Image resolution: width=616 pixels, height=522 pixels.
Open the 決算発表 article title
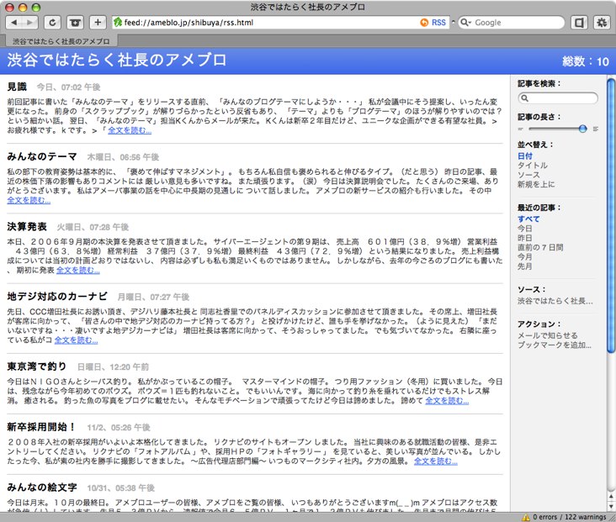[27, 226]
